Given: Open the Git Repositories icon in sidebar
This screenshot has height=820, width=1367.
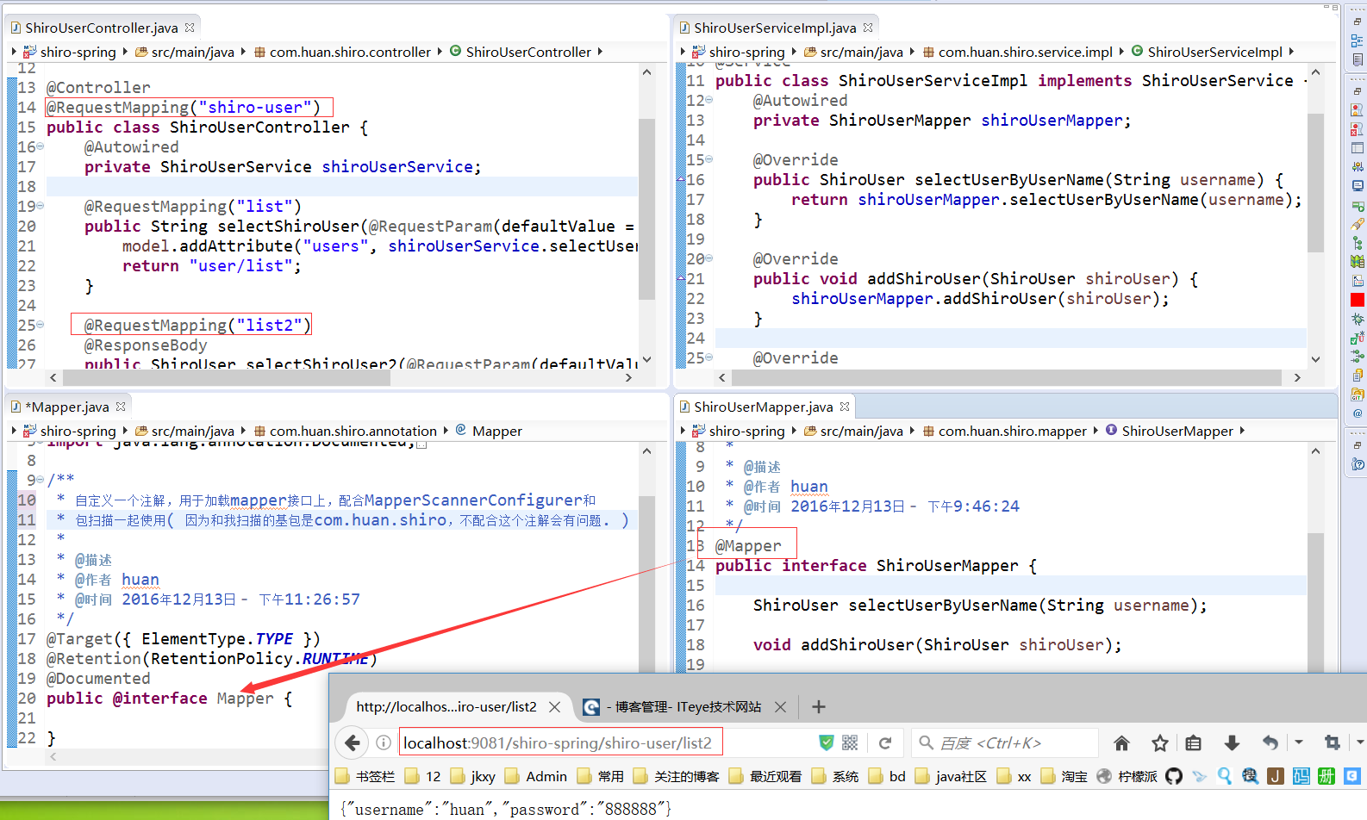Looking at the screenshot, I should pos(1358,394).
